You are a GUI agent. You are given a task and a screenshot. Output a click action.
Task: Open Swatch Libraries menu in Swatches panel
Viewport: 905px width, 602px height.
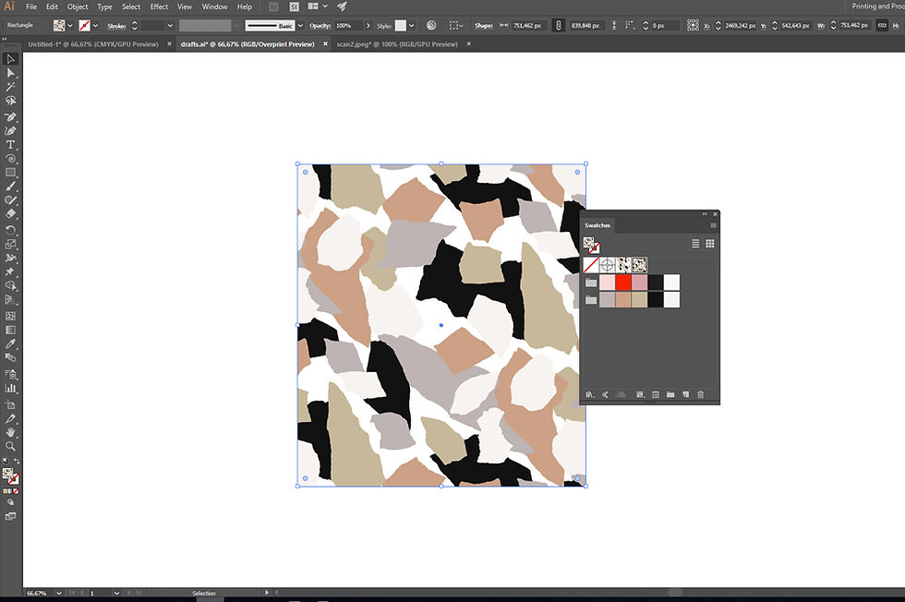(590, 395)
